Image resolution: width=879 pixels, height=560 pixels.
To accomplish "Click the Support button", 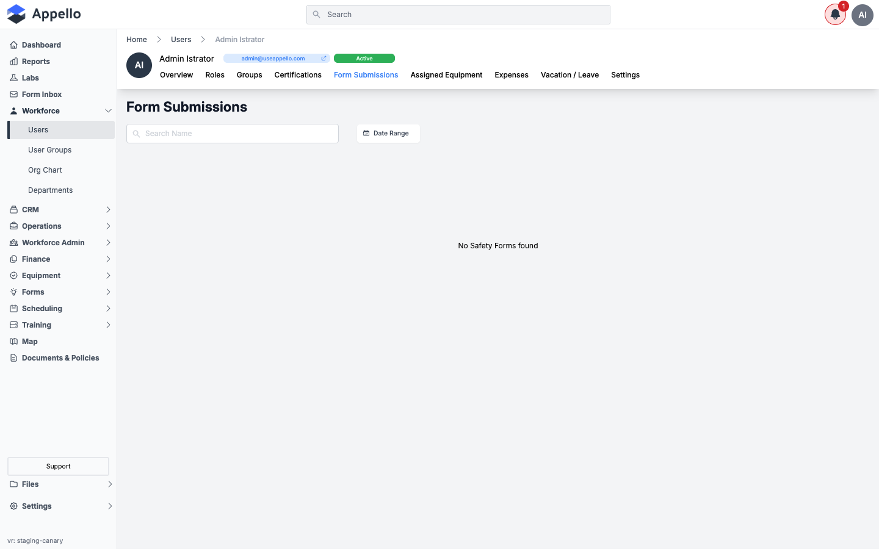I will 58,467.
